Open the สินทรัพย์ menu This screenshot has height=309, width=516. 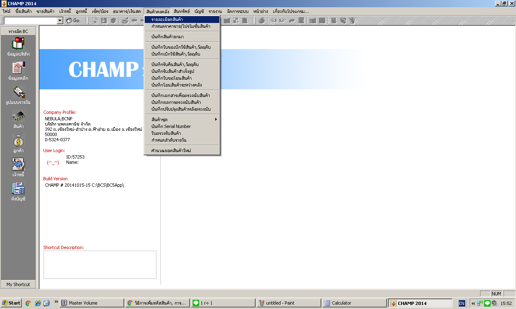[x=182, y=11]
